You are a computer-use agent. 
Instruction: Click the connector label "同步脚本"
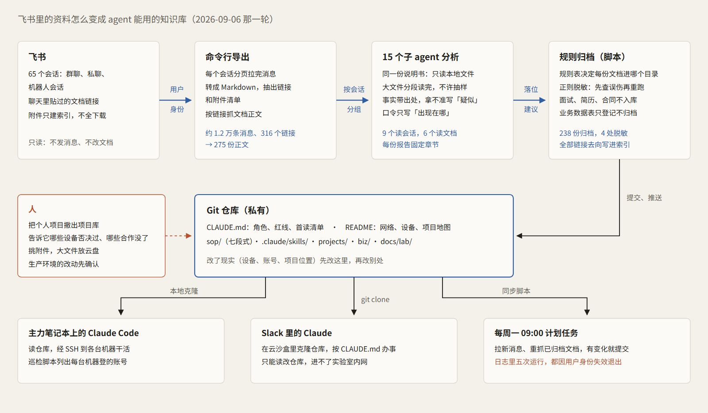516,291
